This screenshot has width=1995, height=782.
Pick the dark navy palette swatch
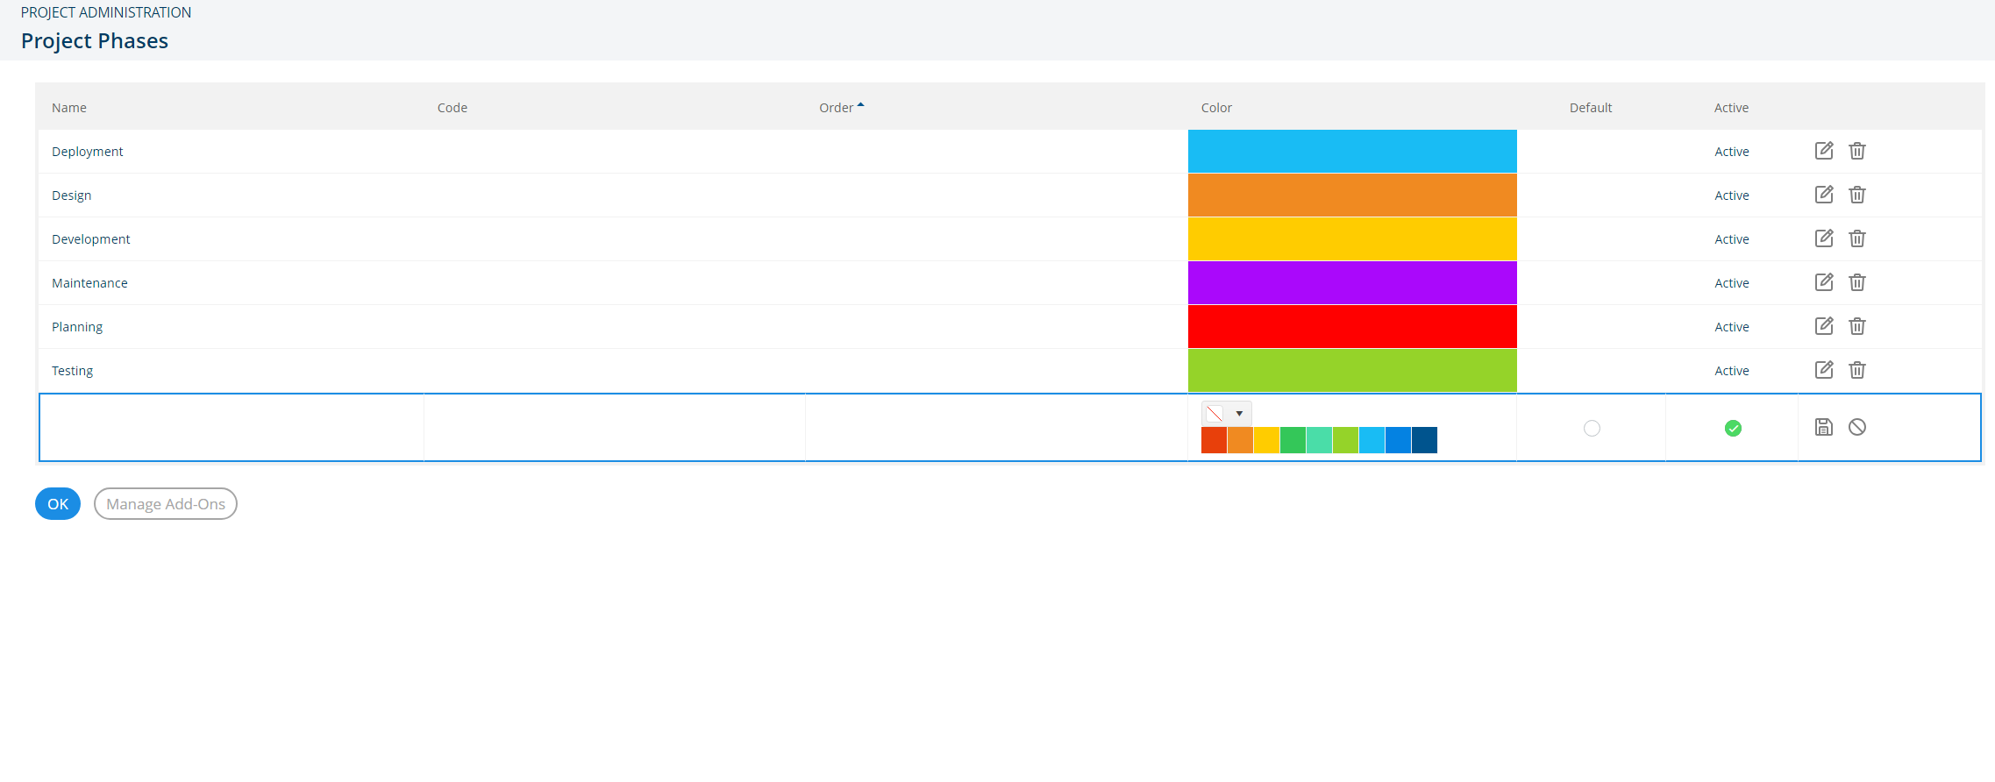click(x=1425, y=440)
